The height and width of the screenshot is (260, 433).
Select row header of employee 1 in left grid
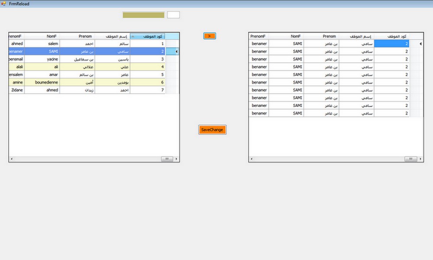(x=172, y=44)
